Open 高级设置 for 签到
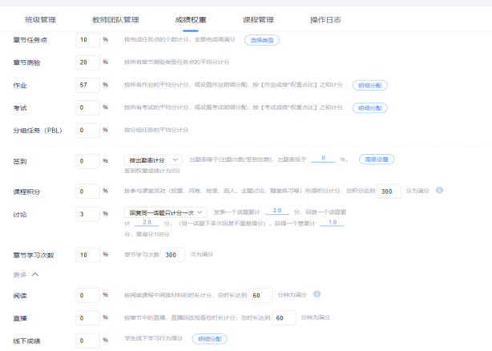The width and height of the screenshot is (492, 351). pos(377,159)
